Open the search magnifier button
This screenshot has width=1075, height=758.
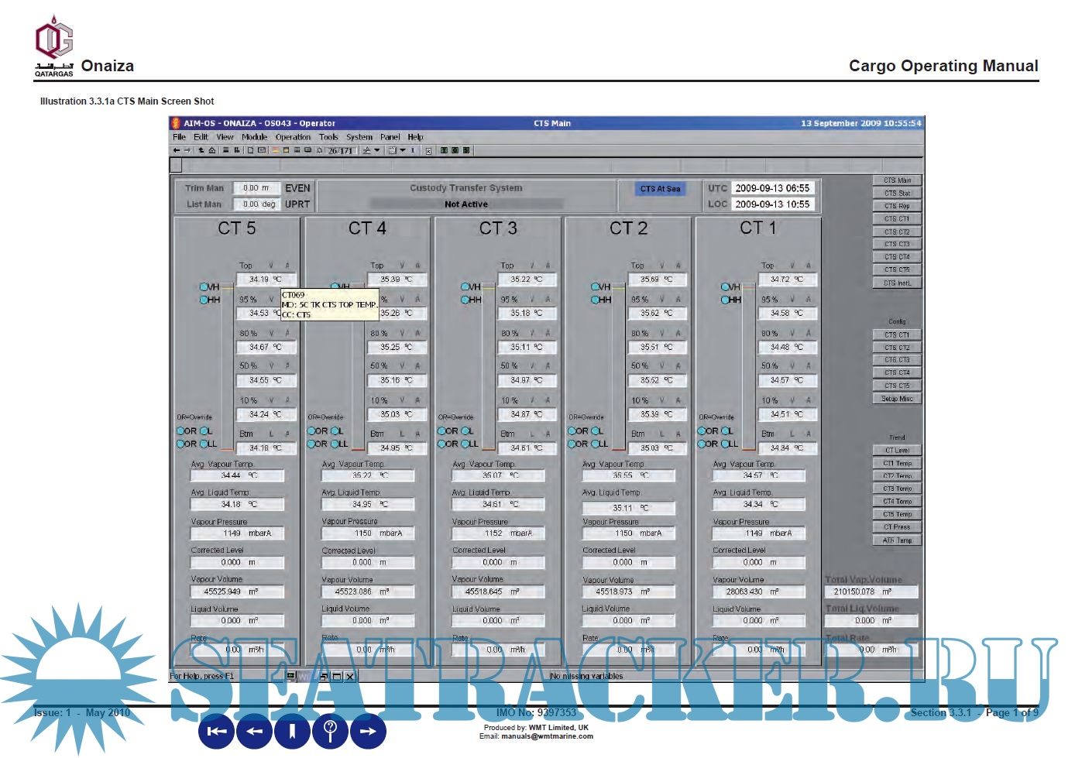pos(331,730)
